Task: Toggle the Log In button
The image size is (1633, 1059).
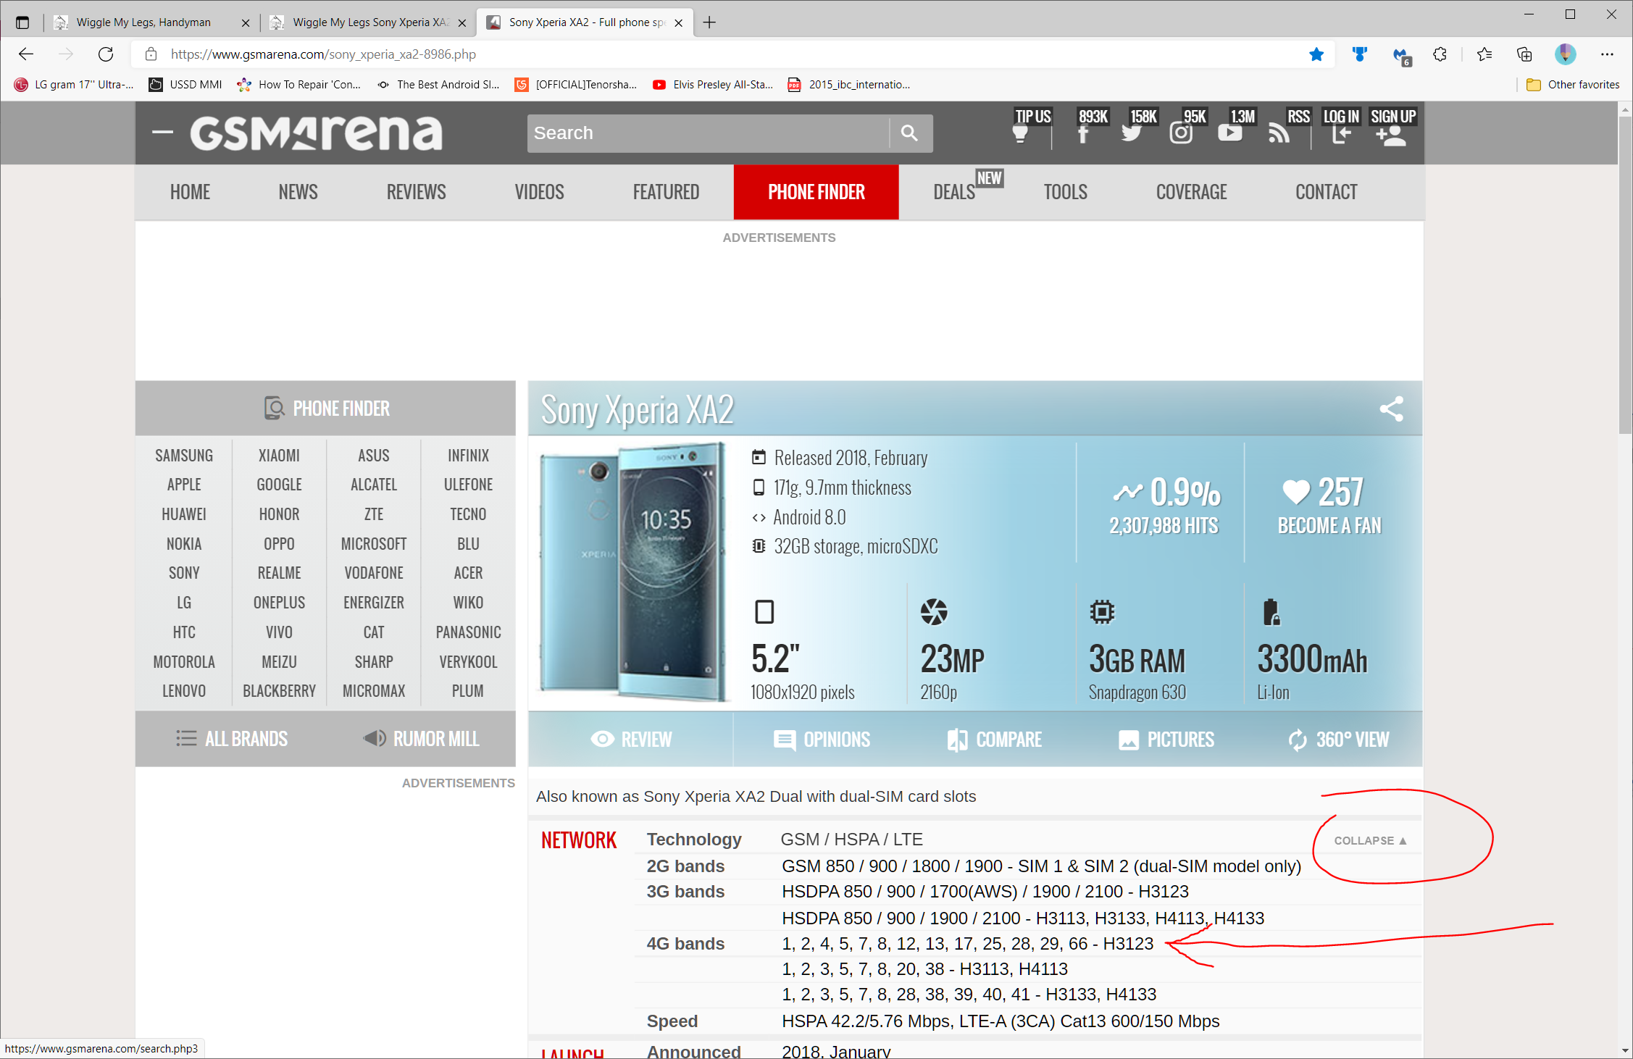Action: click(x=1342, y=127)
